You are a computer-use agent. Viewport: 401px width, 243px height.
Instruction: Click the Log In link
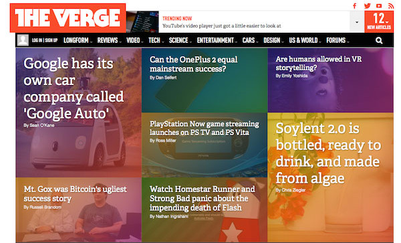click(37, 40)
